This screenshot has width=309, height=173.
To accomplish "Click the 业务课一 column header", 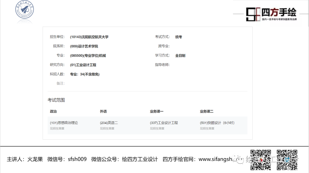I will [157, 111].
